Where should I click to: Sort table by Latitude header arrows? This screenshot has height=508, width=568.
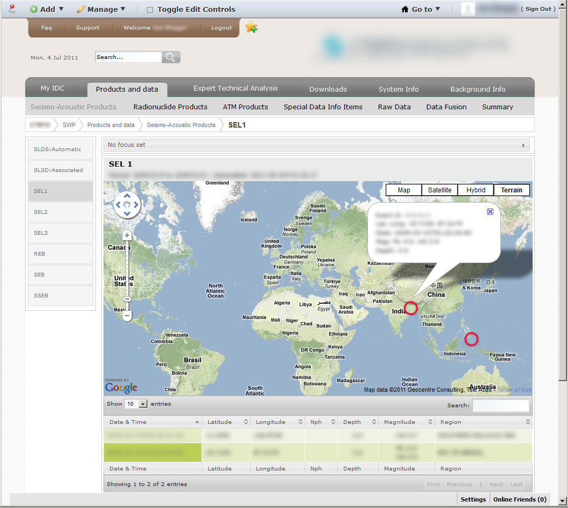[x=246, y=422]
